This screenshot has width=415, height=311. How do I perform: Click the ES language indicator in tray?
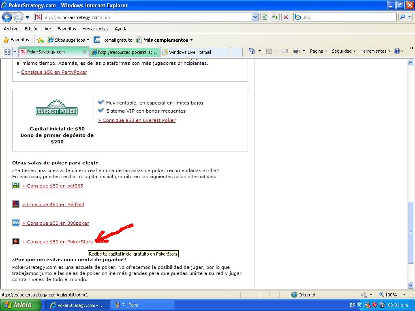coord(352,305)
